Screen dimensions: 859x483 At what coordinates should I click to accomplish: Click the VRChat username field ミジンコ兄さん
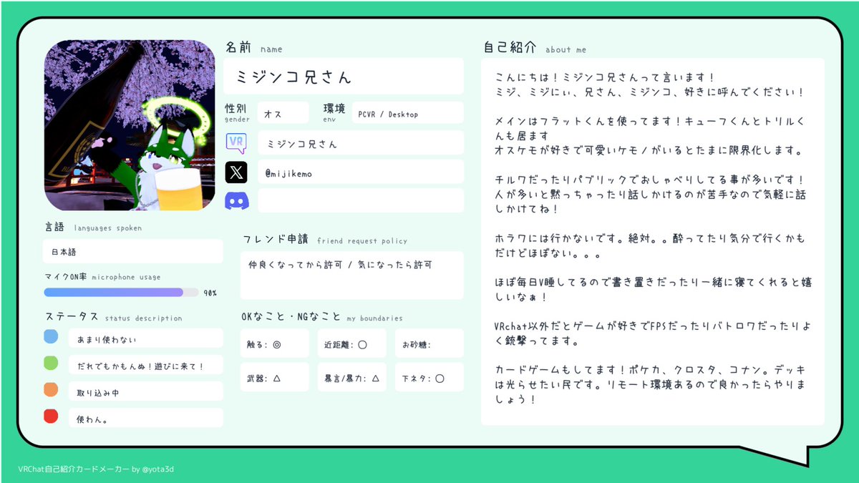pyautogui.click(x=361, y=142)
